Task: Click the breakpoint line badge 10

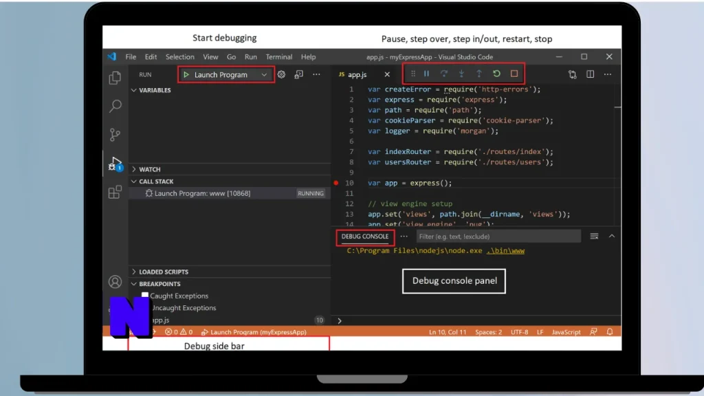Action: click(319, 320)
